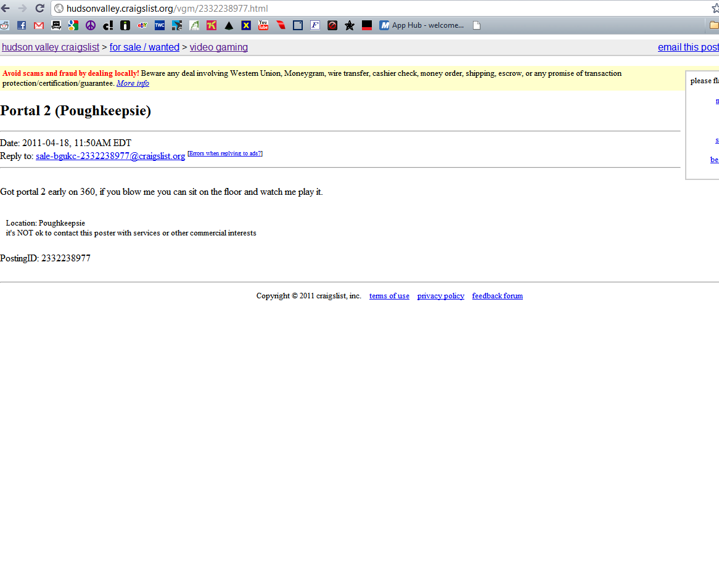Open the video gaming category link
Viewport: 719px width, 588px height.
(219, 47)
